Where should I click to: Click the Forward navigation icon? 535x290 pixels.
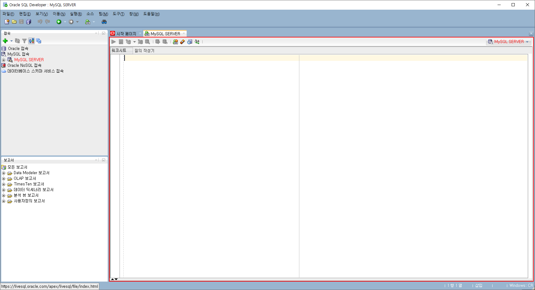[71, 22]
